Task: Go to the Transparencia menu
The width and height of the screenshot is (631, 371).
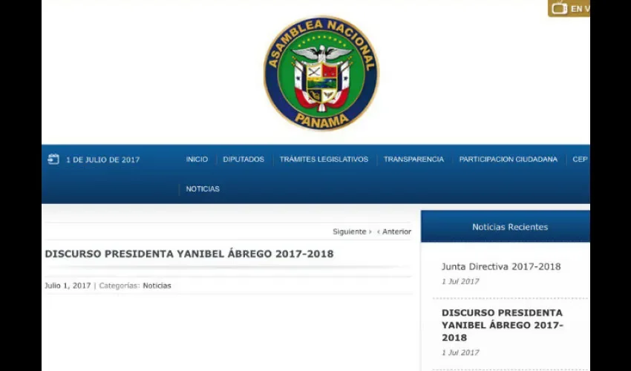Action: (x=413, y=160)
